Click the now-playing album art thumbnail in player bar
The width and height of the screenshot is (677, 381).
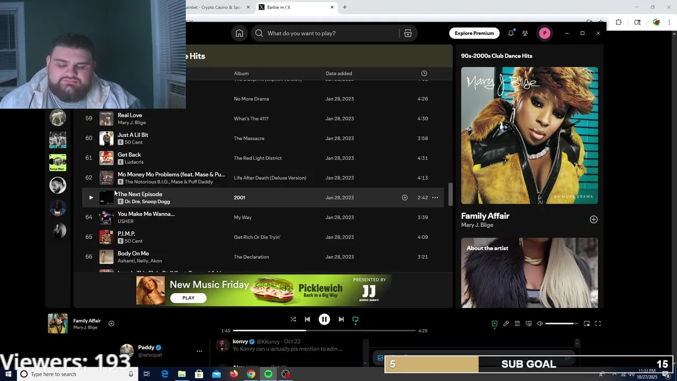tap(58, 323)
